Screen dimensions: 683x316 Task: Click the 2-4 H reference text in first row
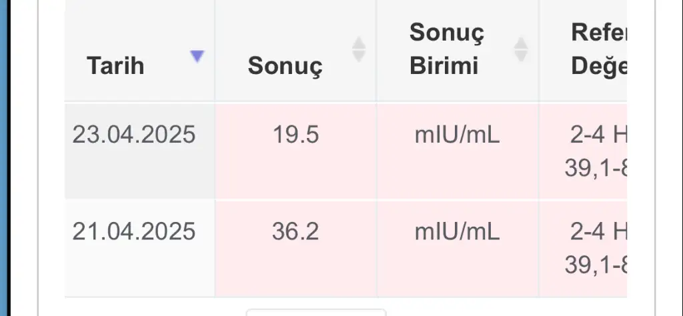[598, 135]
